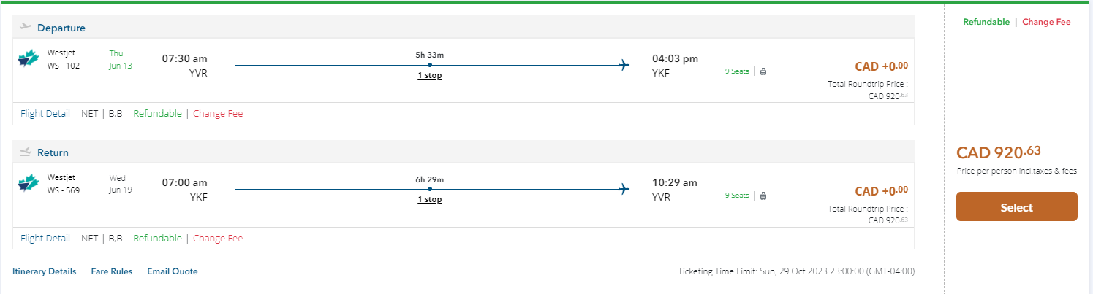1093x294 pixels.
Task: View the Fare Rules
Action: point(112,271)
